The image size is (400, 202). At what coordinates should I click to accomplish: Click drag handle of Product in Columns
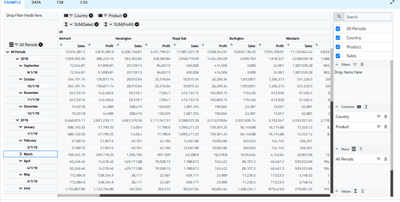[x=386, y=126]
